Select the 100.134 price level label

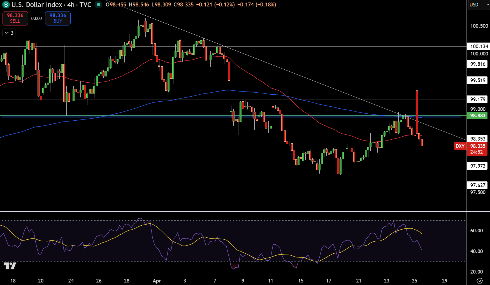478,46
